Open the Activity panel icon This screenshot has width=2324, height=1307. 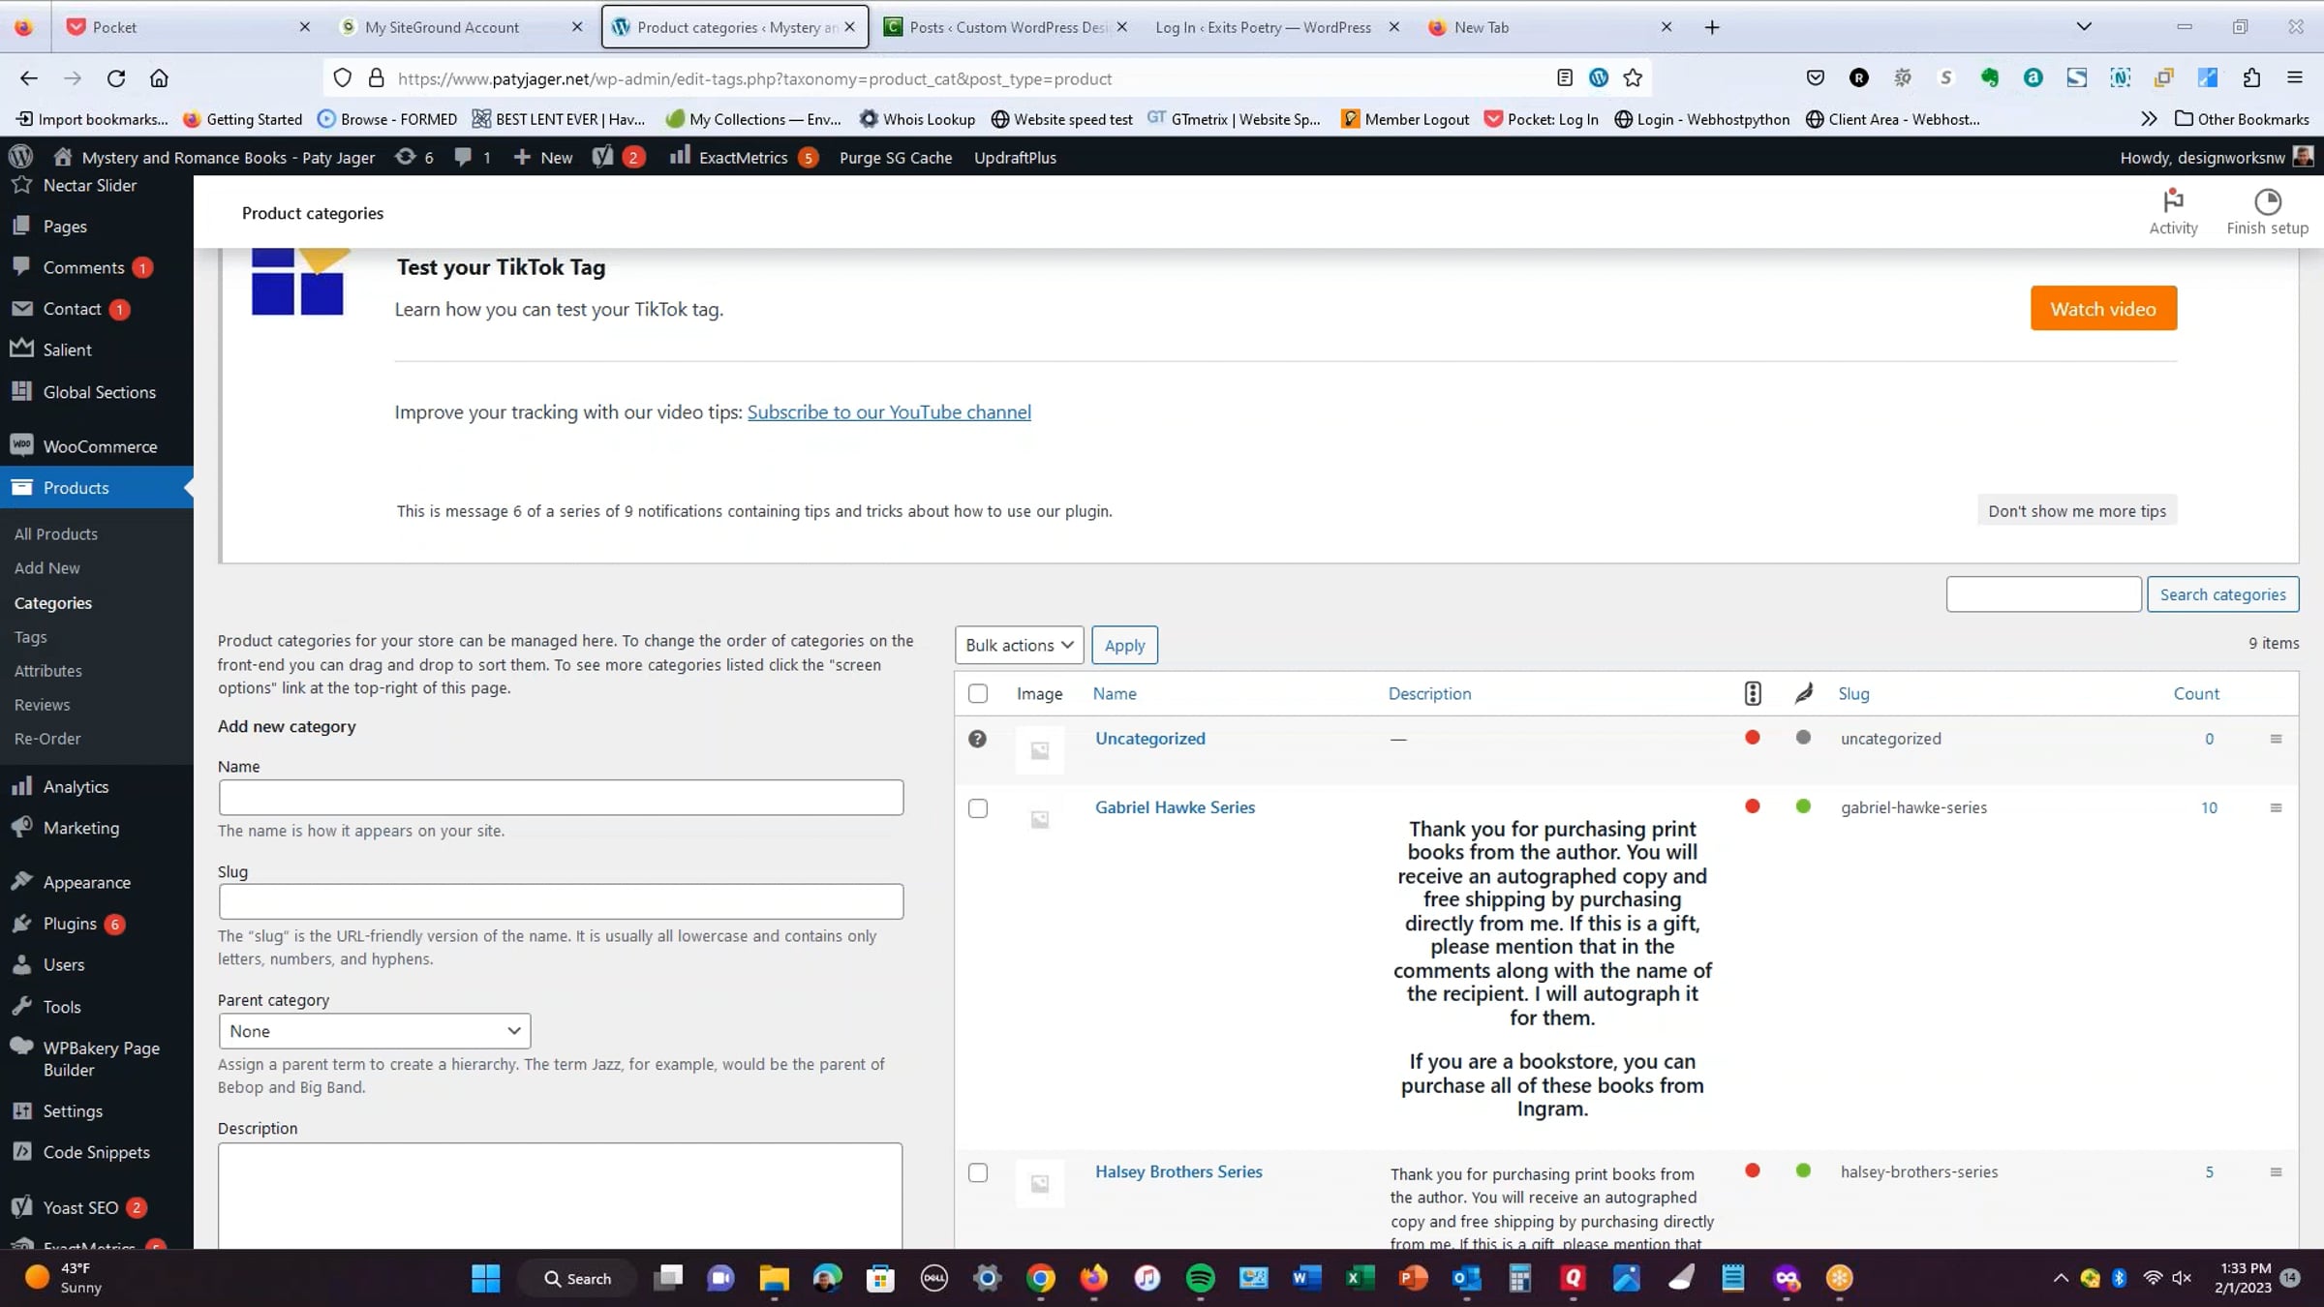click(x=2173, y=201)
